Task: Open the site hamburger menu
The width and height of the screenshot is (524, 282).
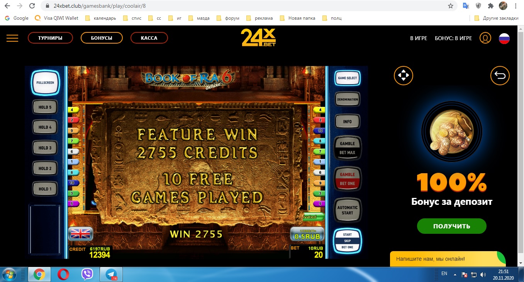Action: coord(12,38)
